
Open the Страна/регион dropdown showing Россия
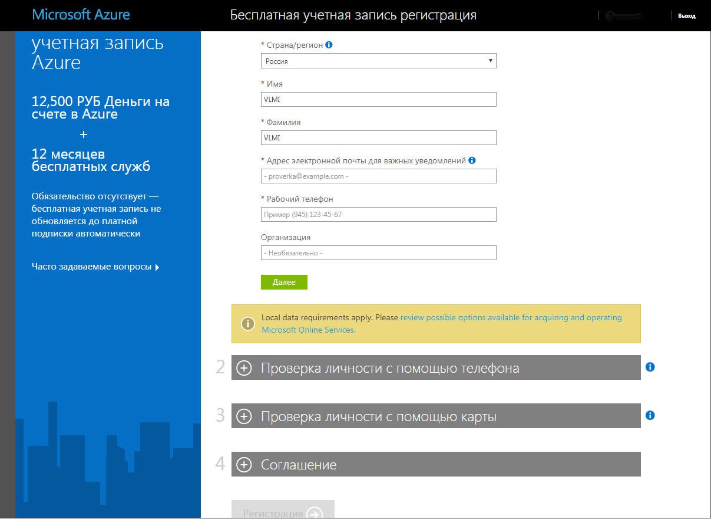pos(378,61)
